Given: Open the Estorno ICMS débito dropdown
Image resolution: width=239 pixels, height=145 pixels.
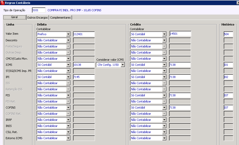Looking at the screenshot, I should pyautogui.click(x=53, y=138).
